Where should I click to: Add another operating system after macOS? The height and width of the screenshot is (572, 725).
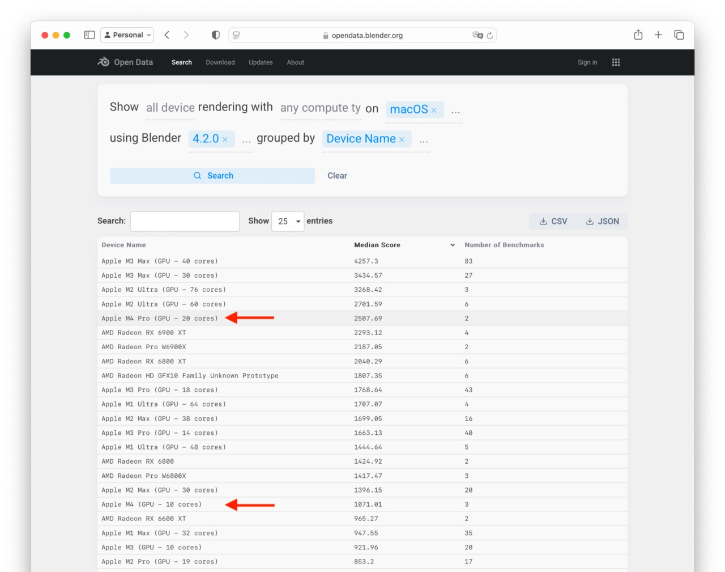click(455, 112)
